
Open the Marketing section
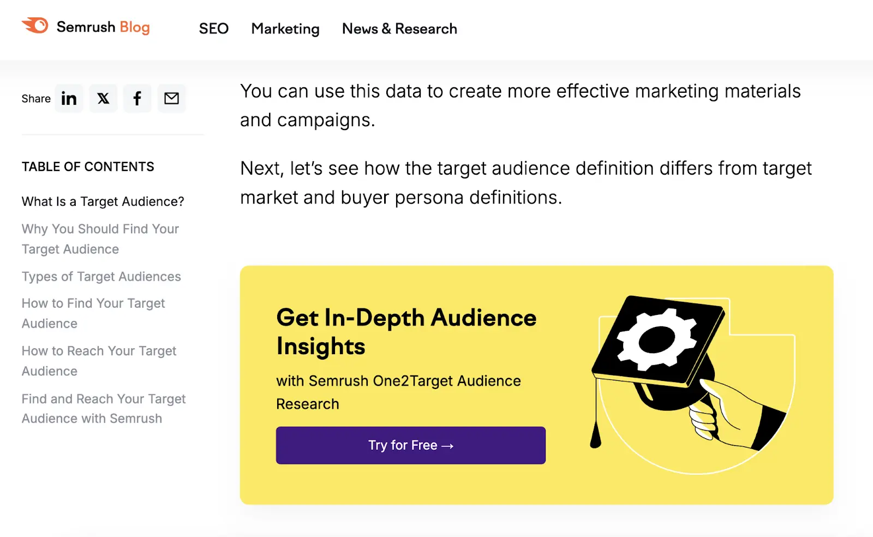pos(285,28)
